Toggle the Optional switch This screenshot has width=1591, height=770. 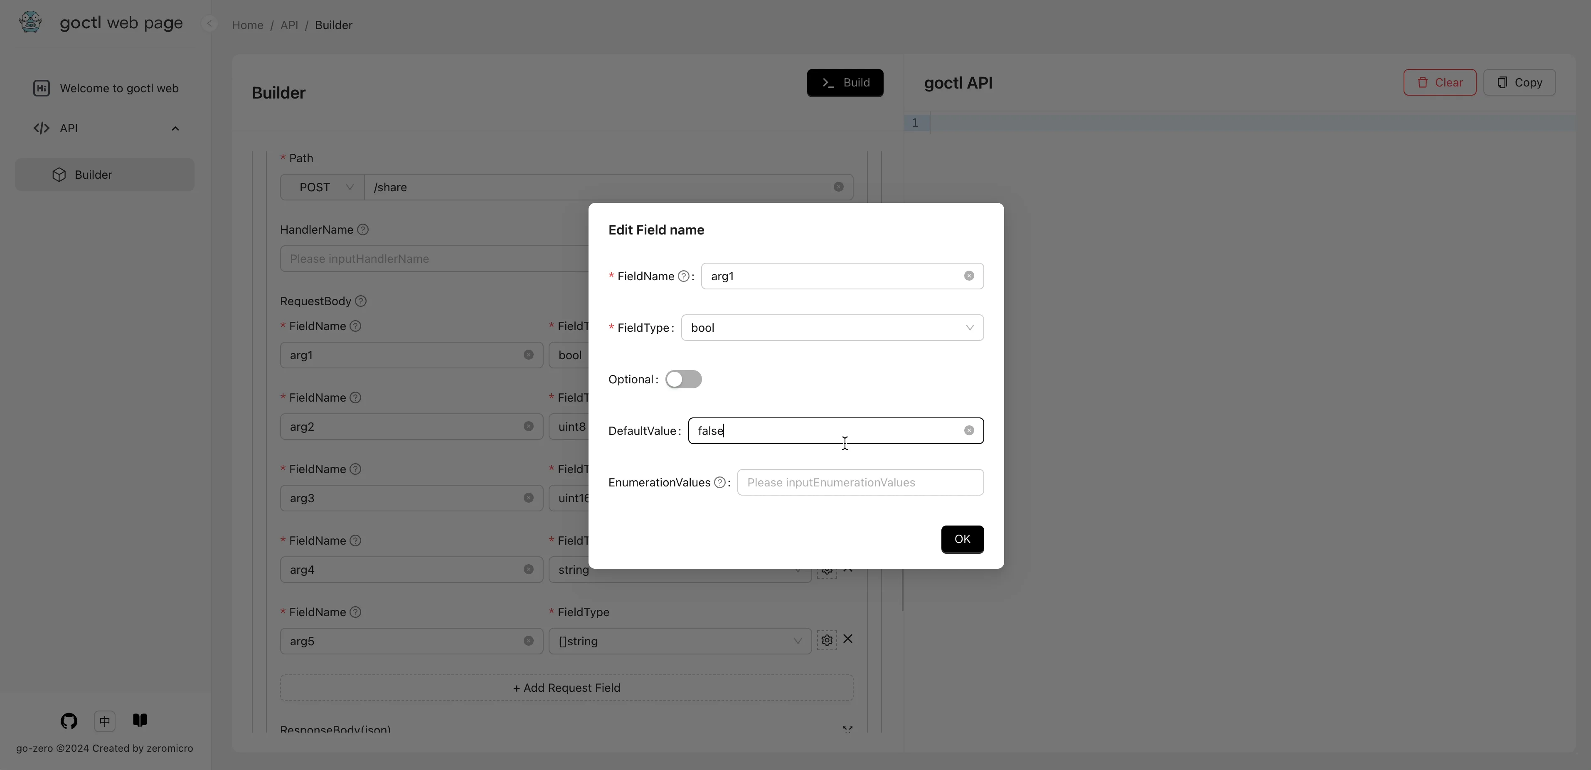[683, 379]
